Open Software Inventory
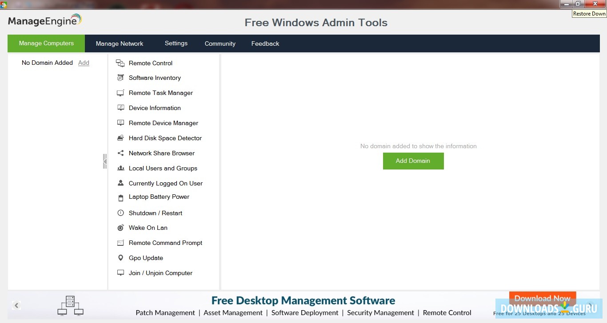Image resolution: width=607 pixels, height=323 pixels. pyautogui.click(x=155, y=78)
